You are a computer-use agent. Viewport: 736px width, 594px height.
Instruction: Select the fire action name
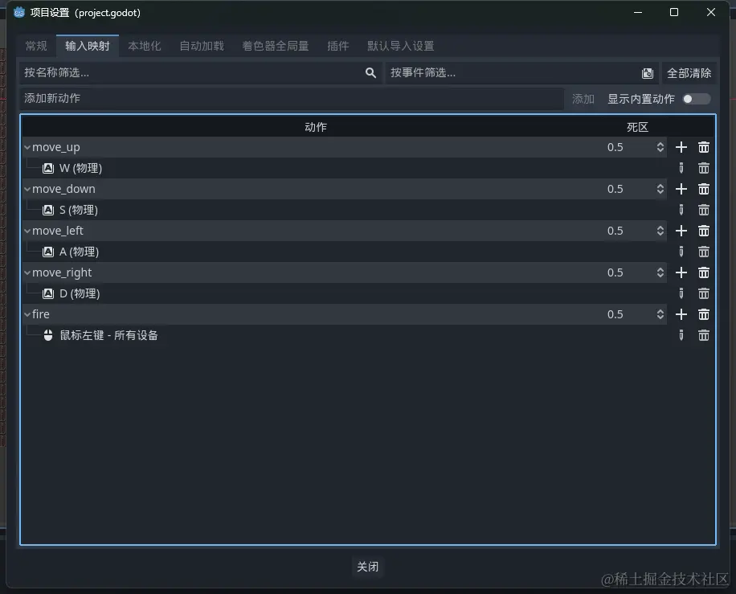tap(41, 314)
